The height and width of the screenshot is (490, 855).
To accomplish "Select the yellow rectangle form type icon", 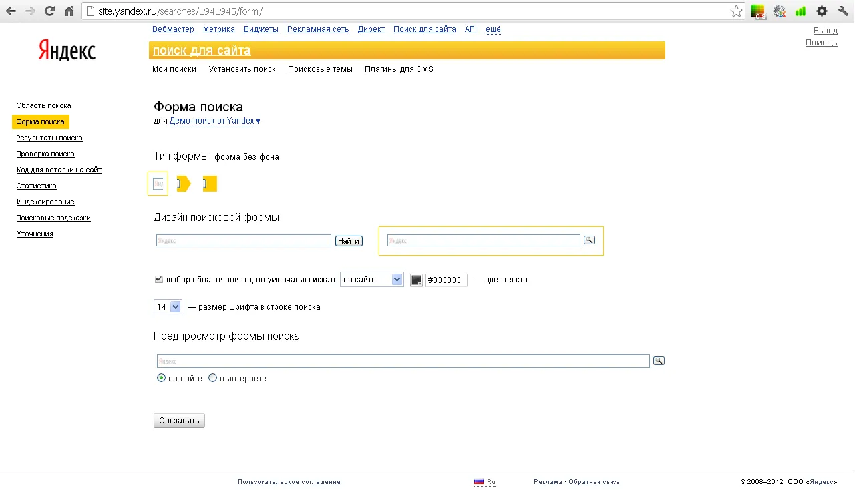I will (x=210, y=184).
